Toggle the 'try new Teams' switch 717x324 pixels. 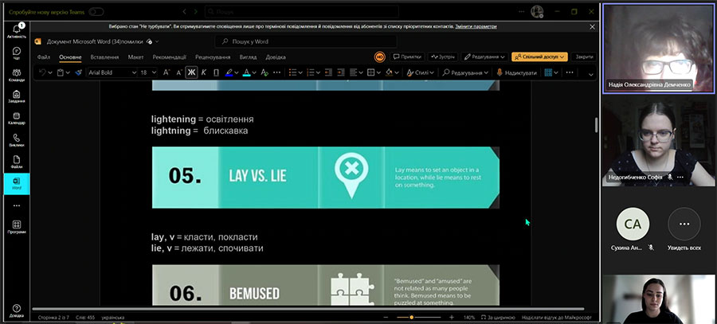(96, 12)
